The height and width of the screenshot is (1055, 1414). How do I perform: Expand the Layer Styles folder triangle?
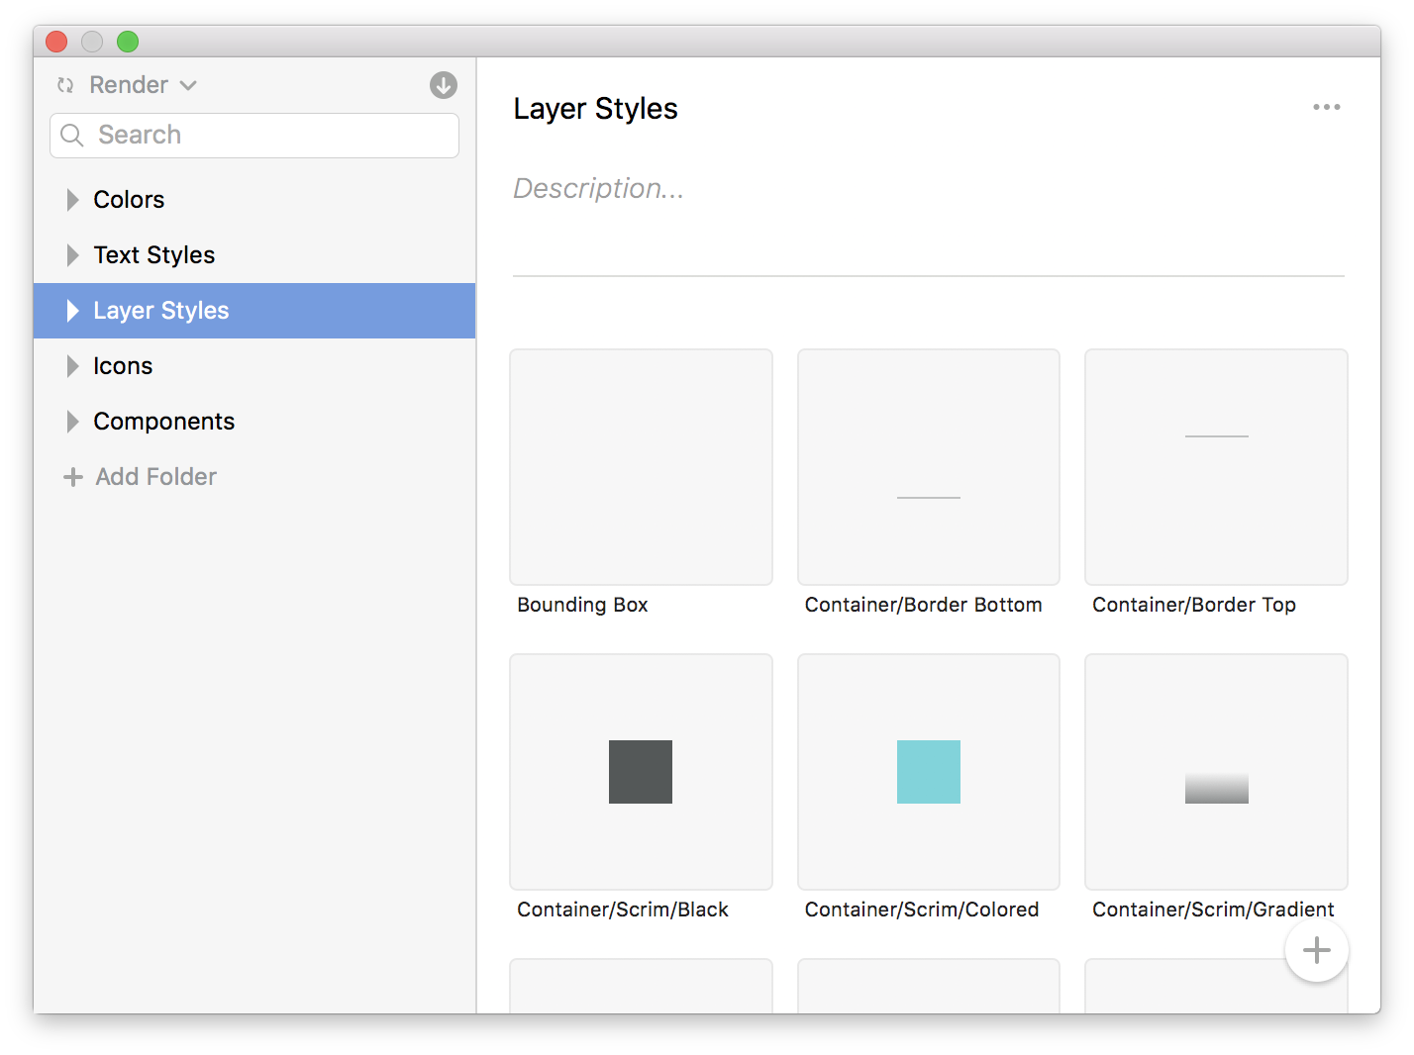point(72,311)
